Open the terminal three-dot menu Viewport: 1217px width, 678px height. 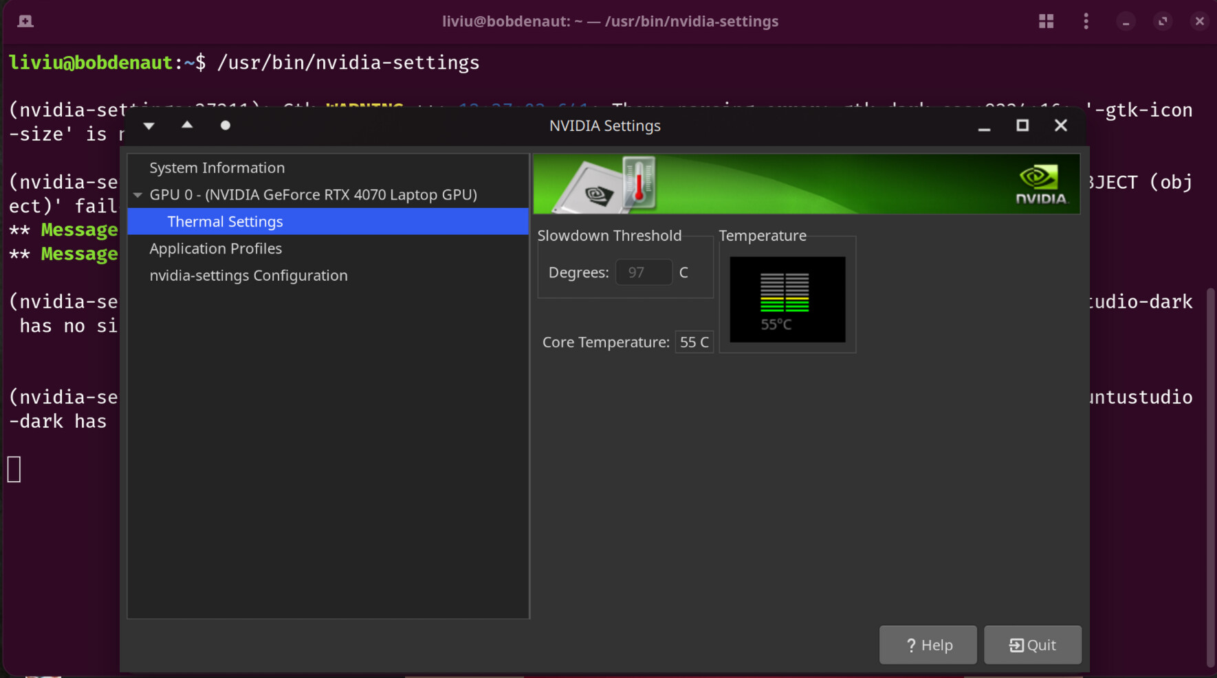tap(1086, 21)
